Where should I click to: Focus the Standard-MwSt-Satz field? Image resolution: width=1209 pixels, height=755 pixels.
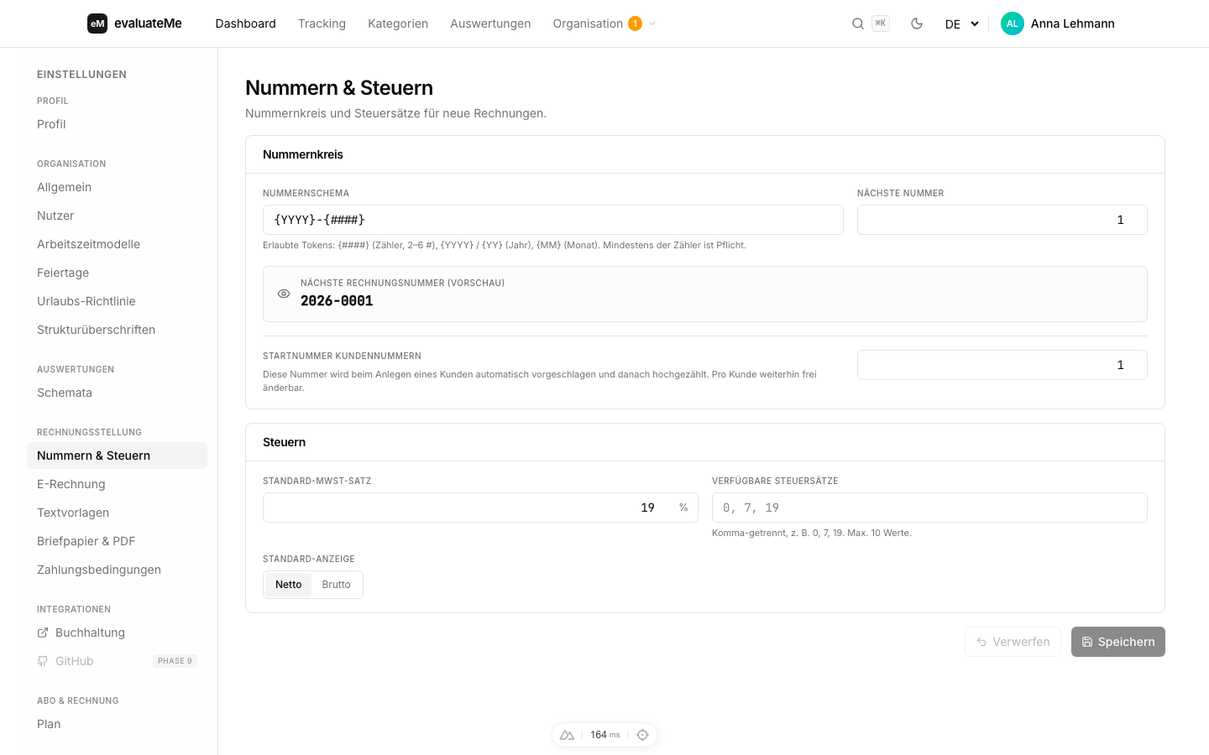pos(480,508)
